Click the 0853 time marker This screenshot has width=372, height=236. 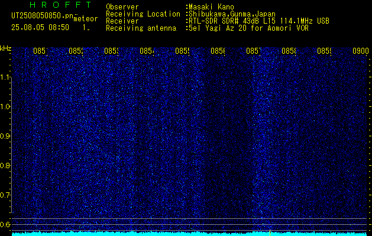[x=112, y=51]
